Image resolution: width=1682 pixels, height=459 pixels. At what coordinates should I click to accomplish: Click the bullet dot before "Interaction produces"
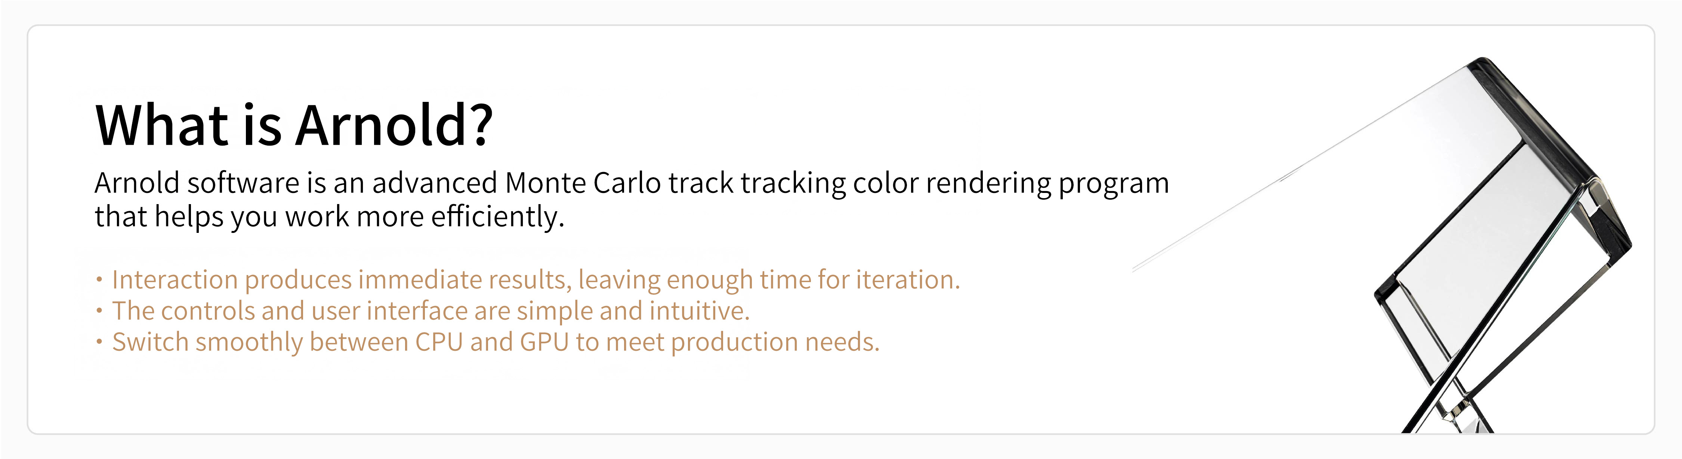pyautogui.click(x=99, y=280)
